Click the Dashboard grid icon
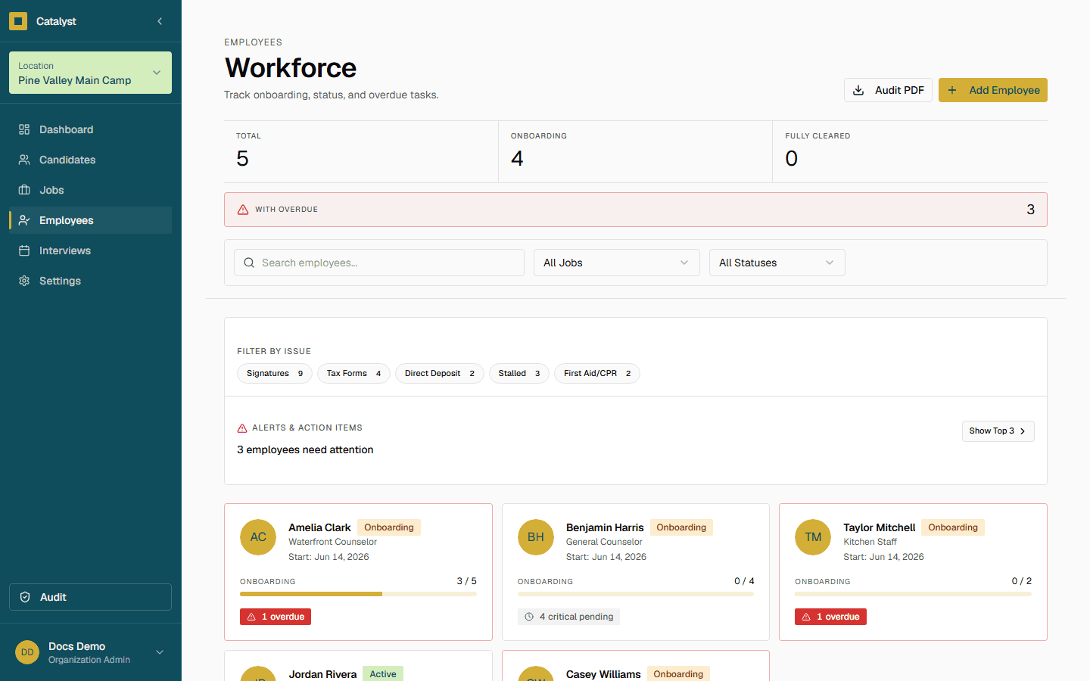The height and width of the screenshot is (681, 1090). pyautogui.click(x=24, y=129)
